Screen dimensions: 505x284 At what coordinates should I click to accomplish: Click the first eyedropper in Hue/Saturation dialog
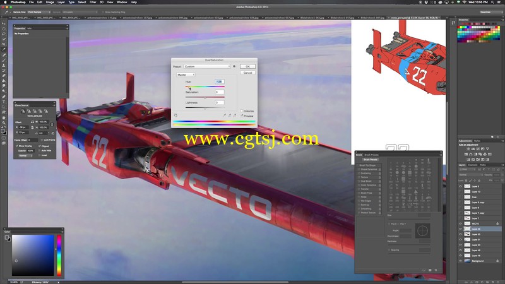click(x=225, y=115)
